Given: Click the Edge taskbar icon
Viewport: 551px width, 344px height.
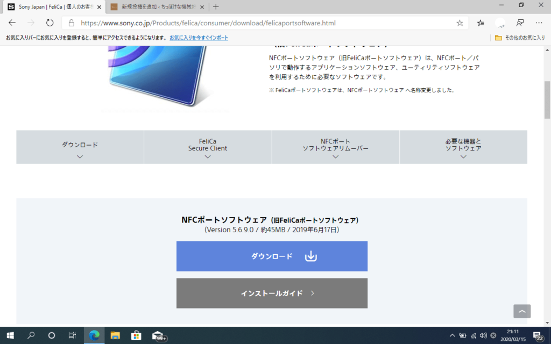Looking at the screenshot, I should tap(94, 335).
